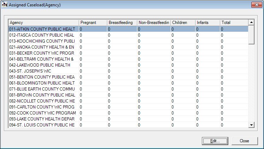The height and width of the screenshot is (149, 264).
Task: Click Pregnant value for 093-LAKE row
Action: click(x=81, y=119)
